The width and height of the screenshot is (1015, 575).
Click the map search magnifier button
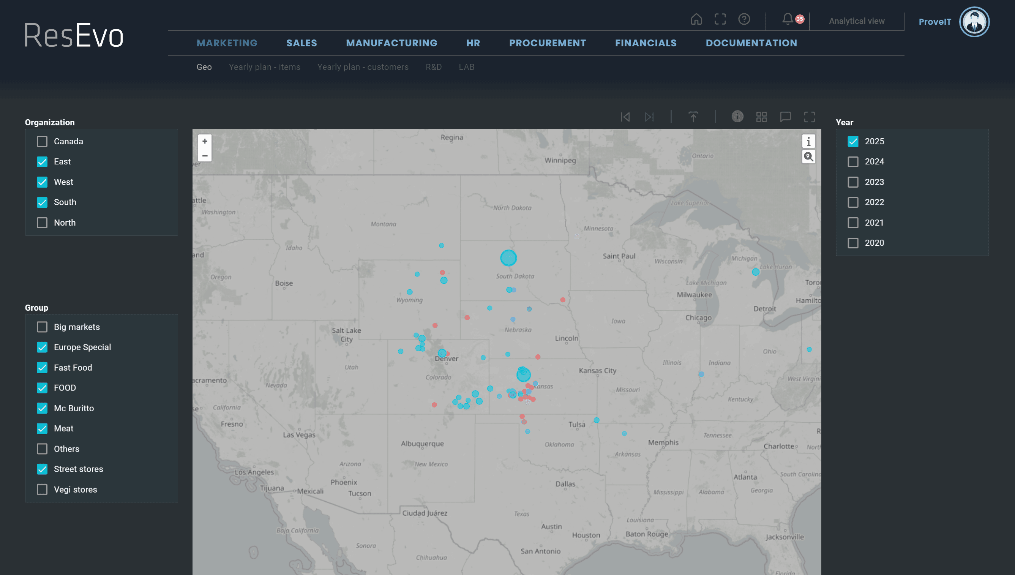point(808,157)
